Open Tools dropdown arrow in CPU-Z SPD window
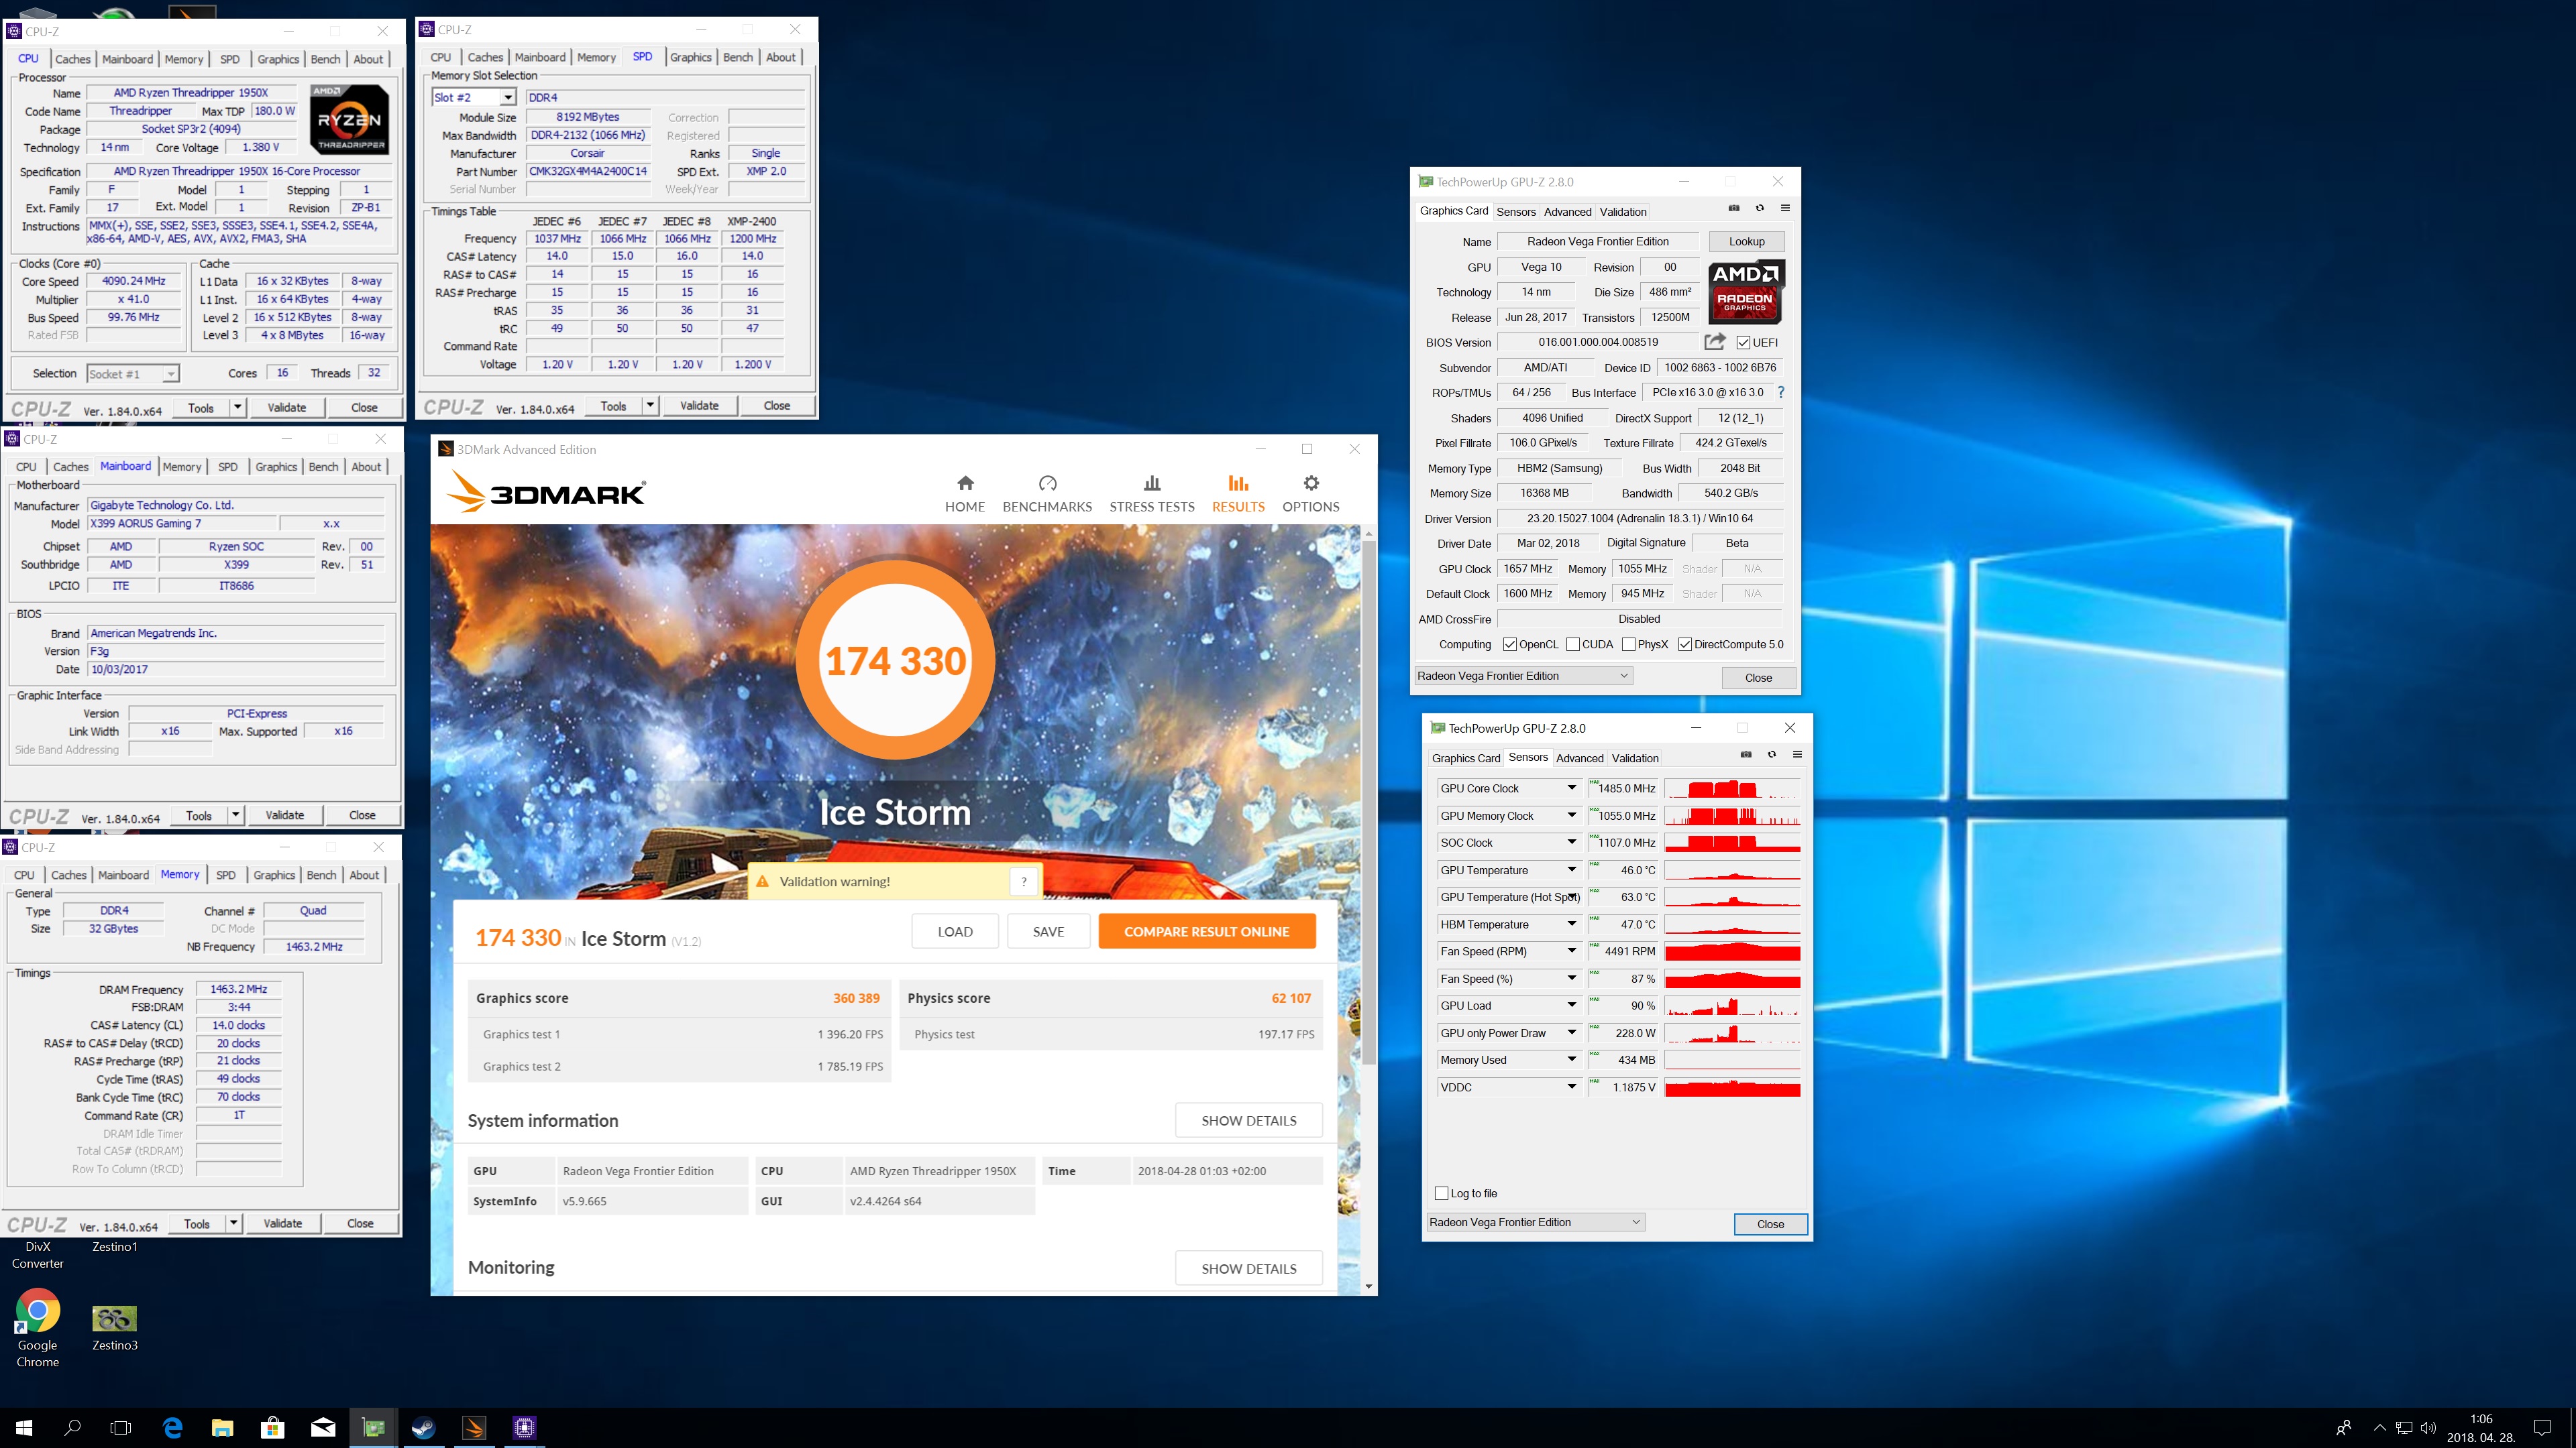 coord(650,405)
